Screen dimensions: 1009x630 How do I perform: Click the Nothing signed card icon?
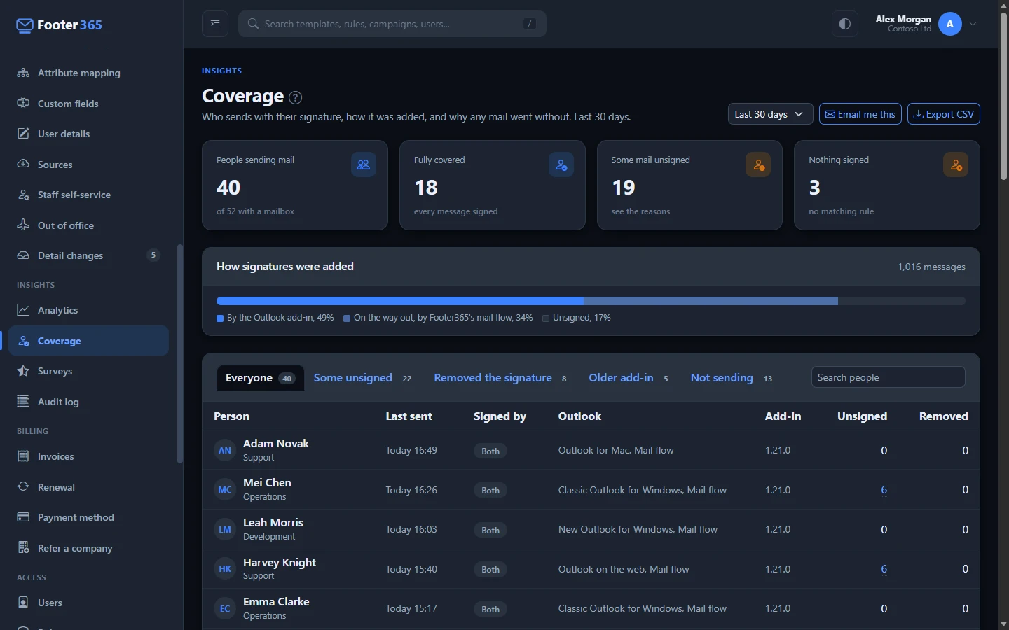(x=956, y=165)
